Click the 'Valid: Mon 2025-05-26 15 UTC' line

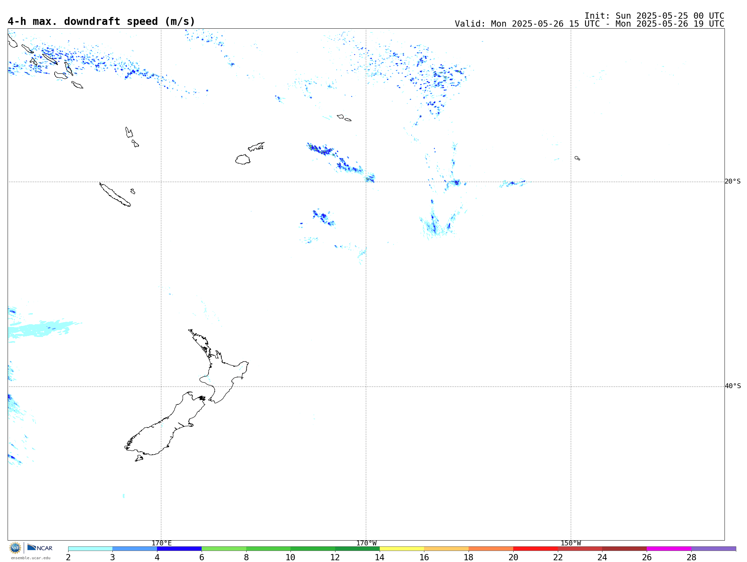589,24
